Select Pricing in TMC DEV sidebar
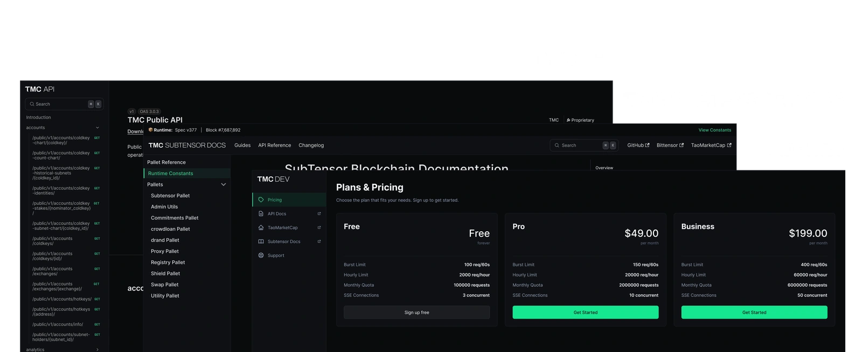The image size is (862, 352). 289,199
